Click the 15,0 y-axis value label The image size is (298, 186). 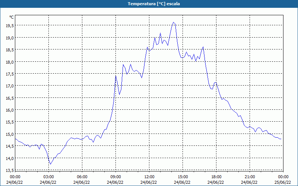click(10, 134)
